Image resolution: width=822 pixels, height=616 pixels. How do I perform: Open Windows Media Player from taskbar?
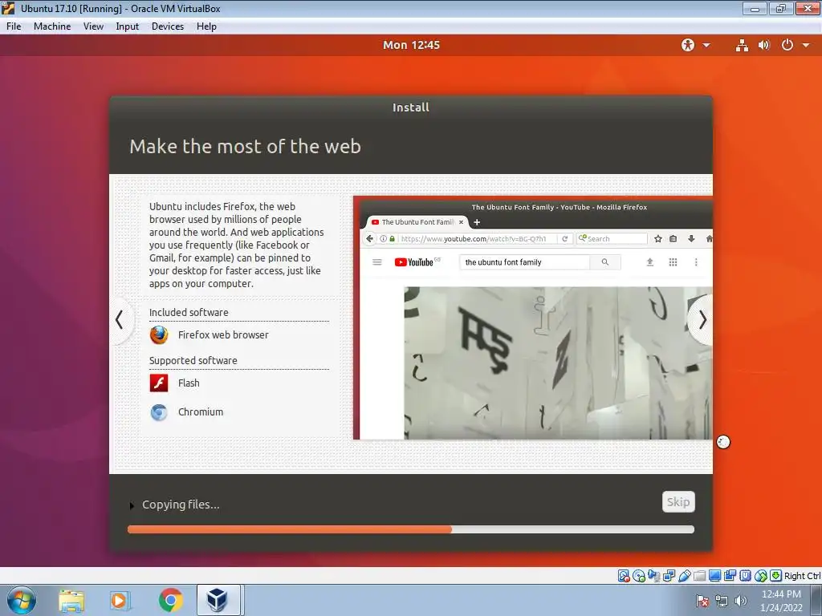tap(120, 600)
